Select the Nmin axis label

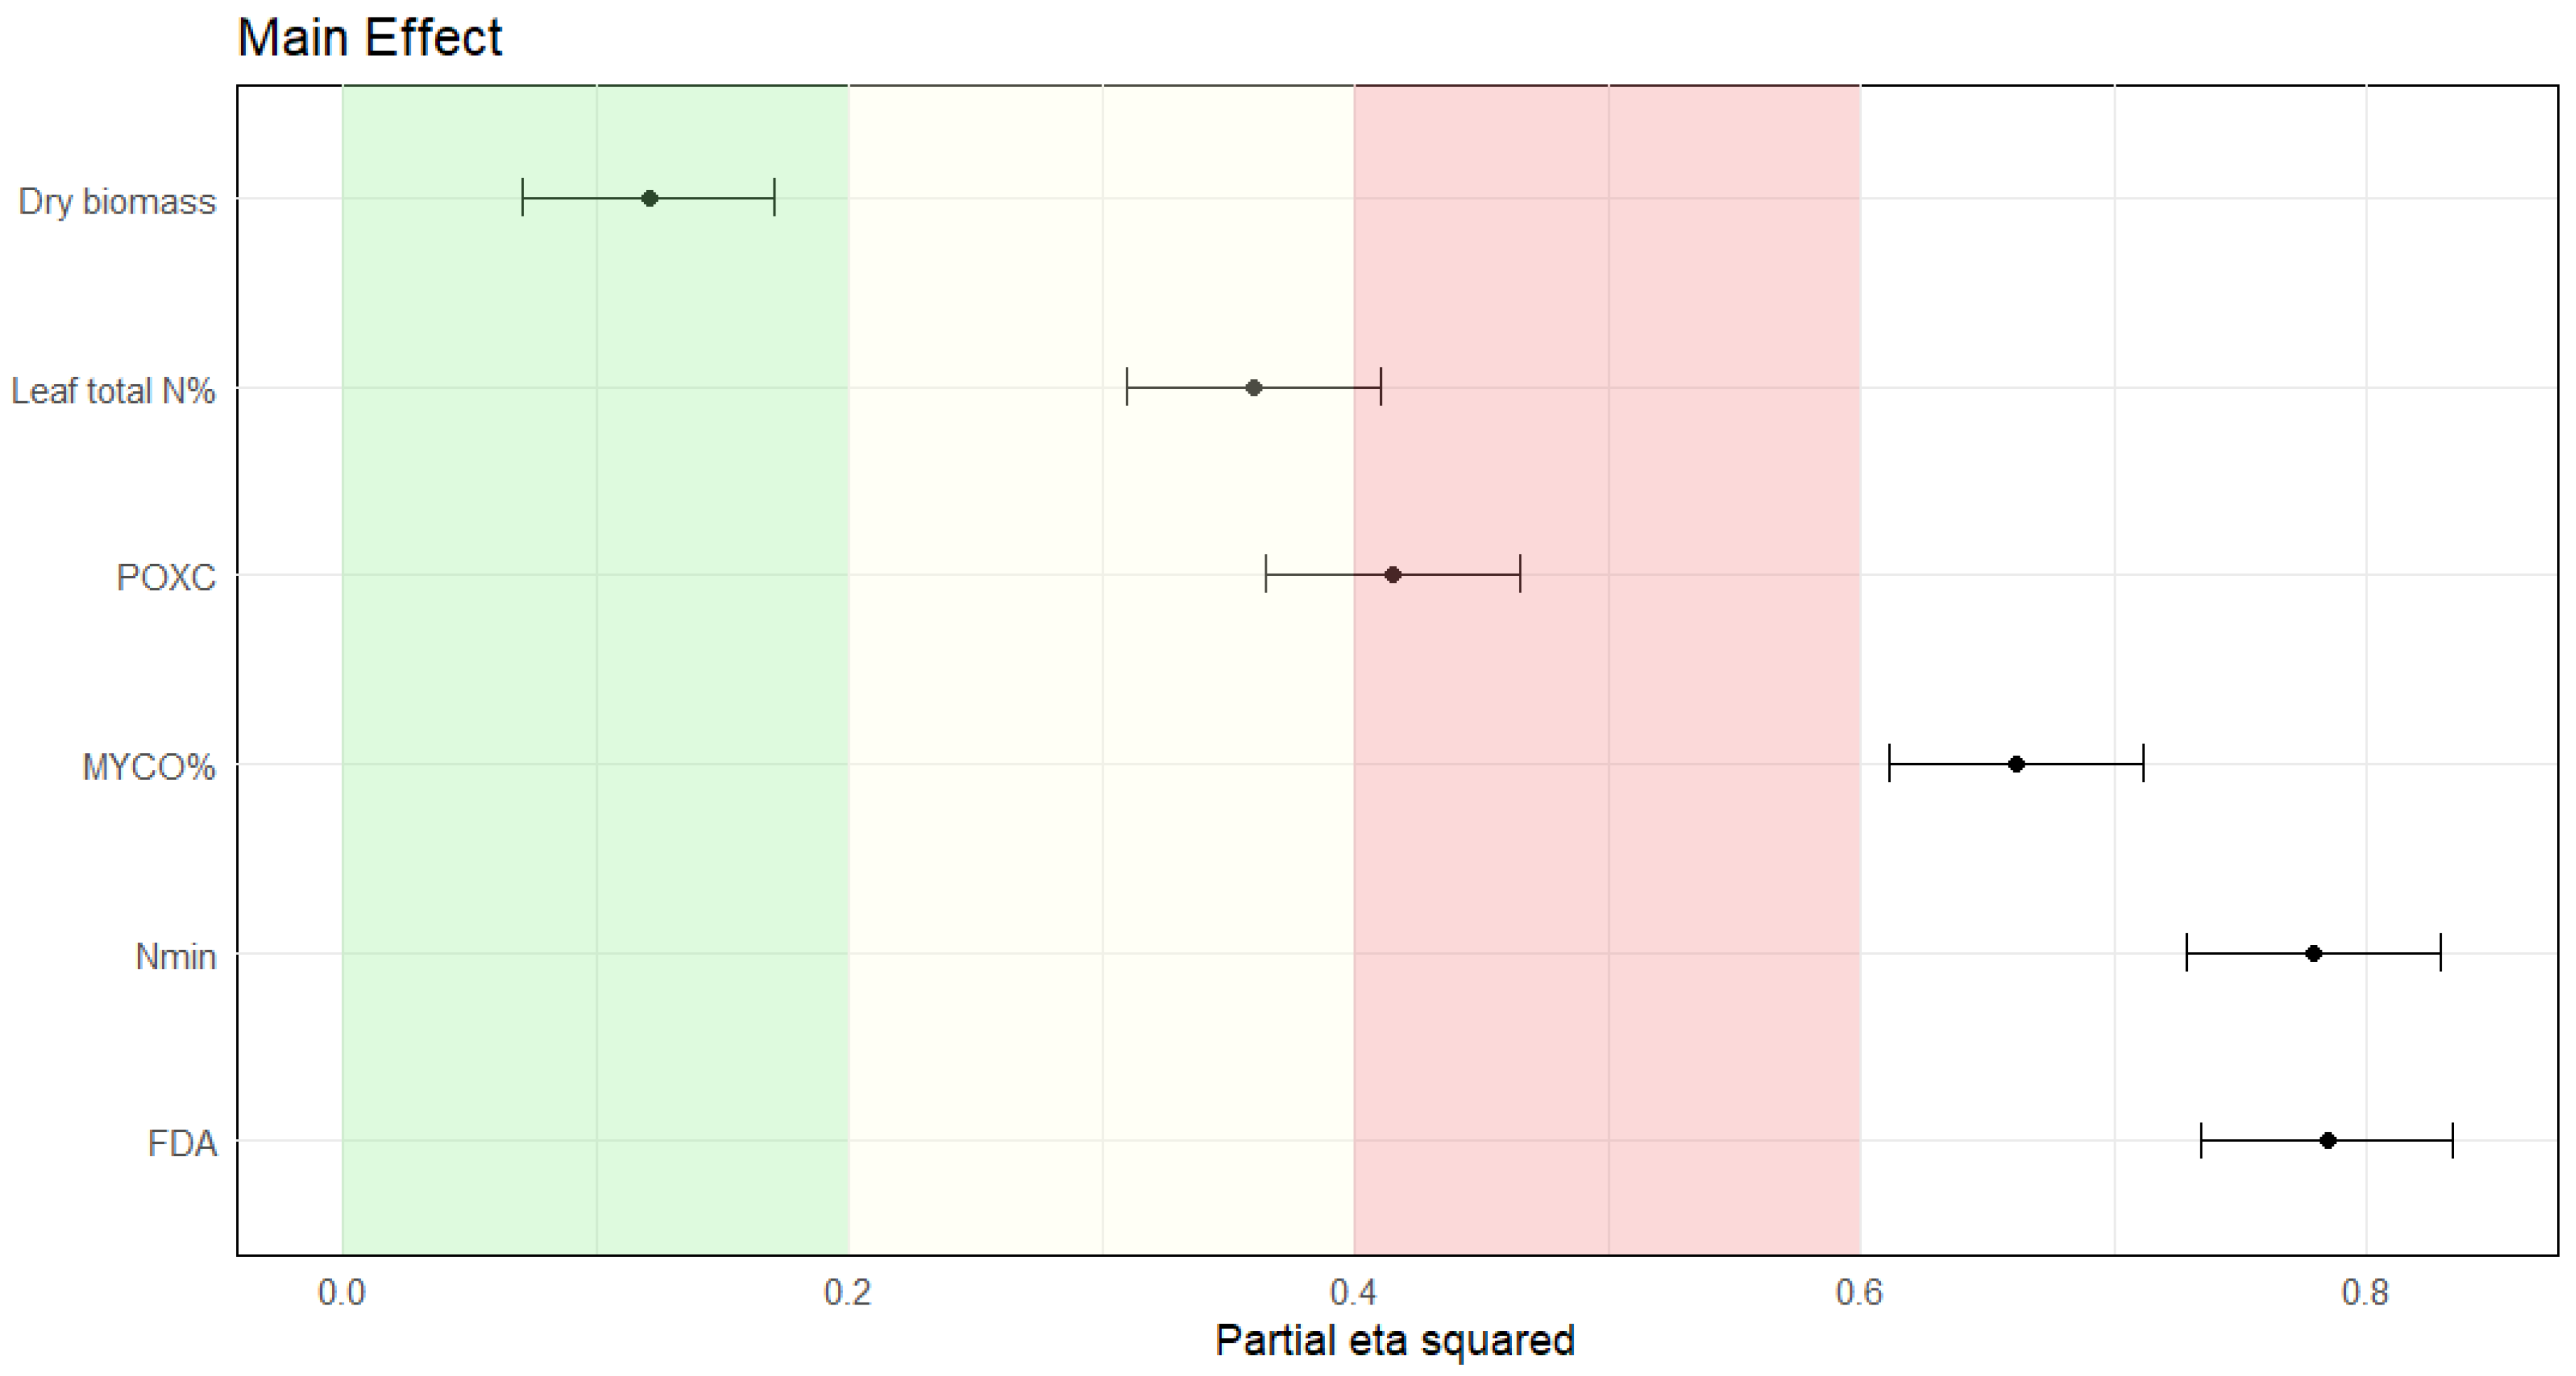click(176, 956)
